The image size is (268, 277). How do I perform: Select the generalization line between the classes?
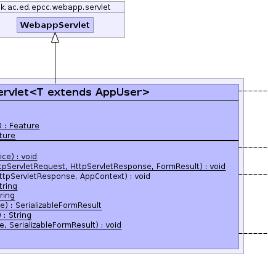point(55,63)
